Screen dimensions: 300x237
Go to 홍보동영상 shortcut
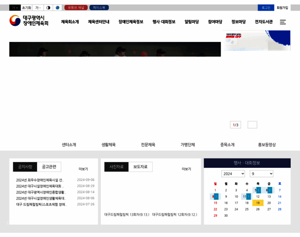pos(267,145)
